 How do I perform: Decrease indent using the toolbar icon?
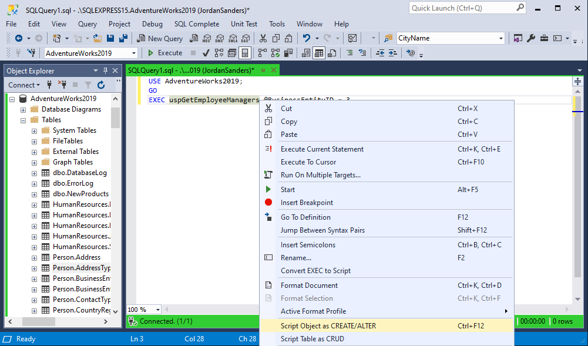(x=380, y=53)
